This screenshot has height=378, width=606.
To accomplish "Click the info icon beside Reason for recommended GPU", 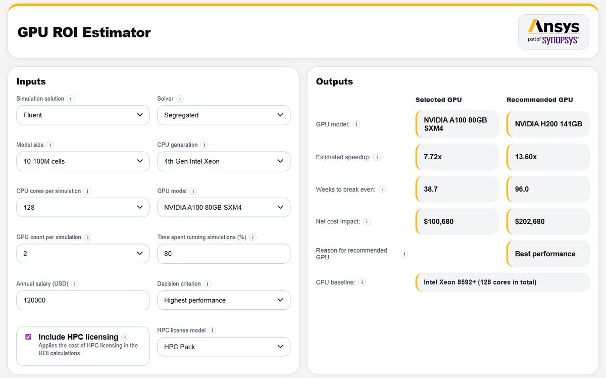I will point(404,254).
